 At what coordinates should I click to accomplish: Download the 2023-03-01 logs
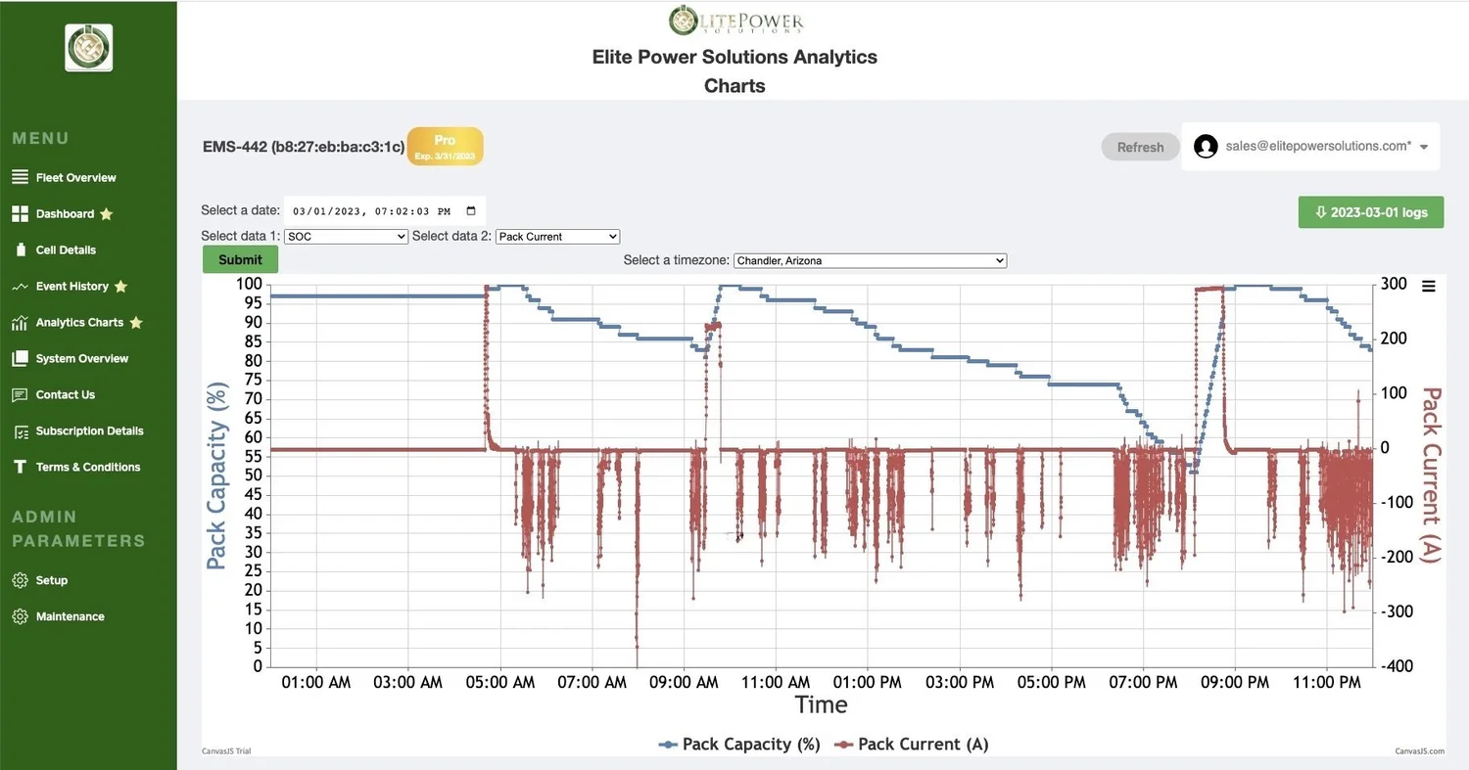(1370, 211)
